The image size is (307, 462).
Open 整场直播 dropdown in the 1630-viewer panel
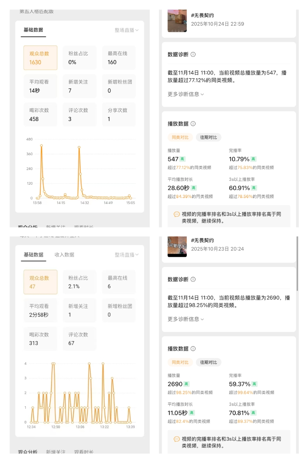(126, 30)
